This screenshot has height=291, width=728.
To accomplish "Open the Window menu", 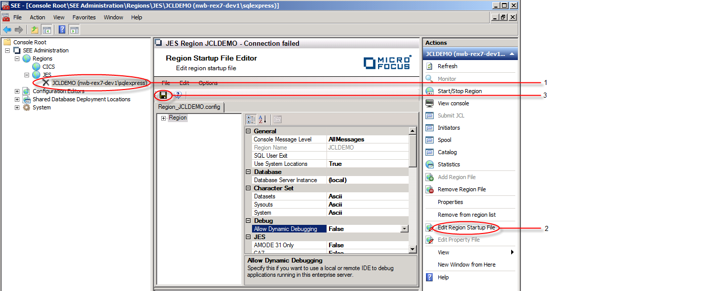I will pyautogui.click(x=113, y=17).
